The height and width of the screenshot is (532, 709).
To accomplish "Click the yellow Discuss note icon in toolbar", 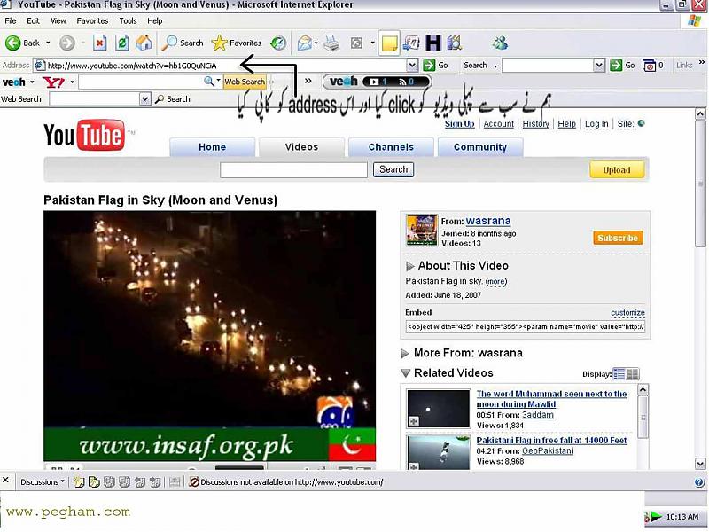I will [389, 43].
